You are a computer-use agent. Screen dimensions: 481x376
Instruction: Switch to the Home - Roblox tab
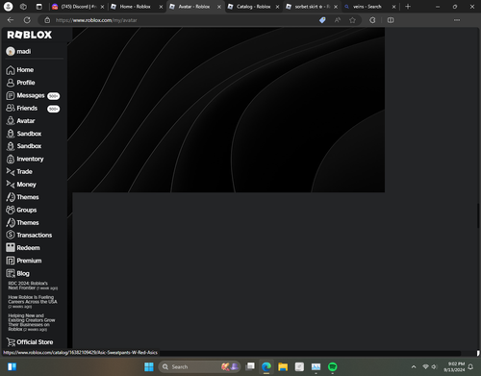(135, 7)
